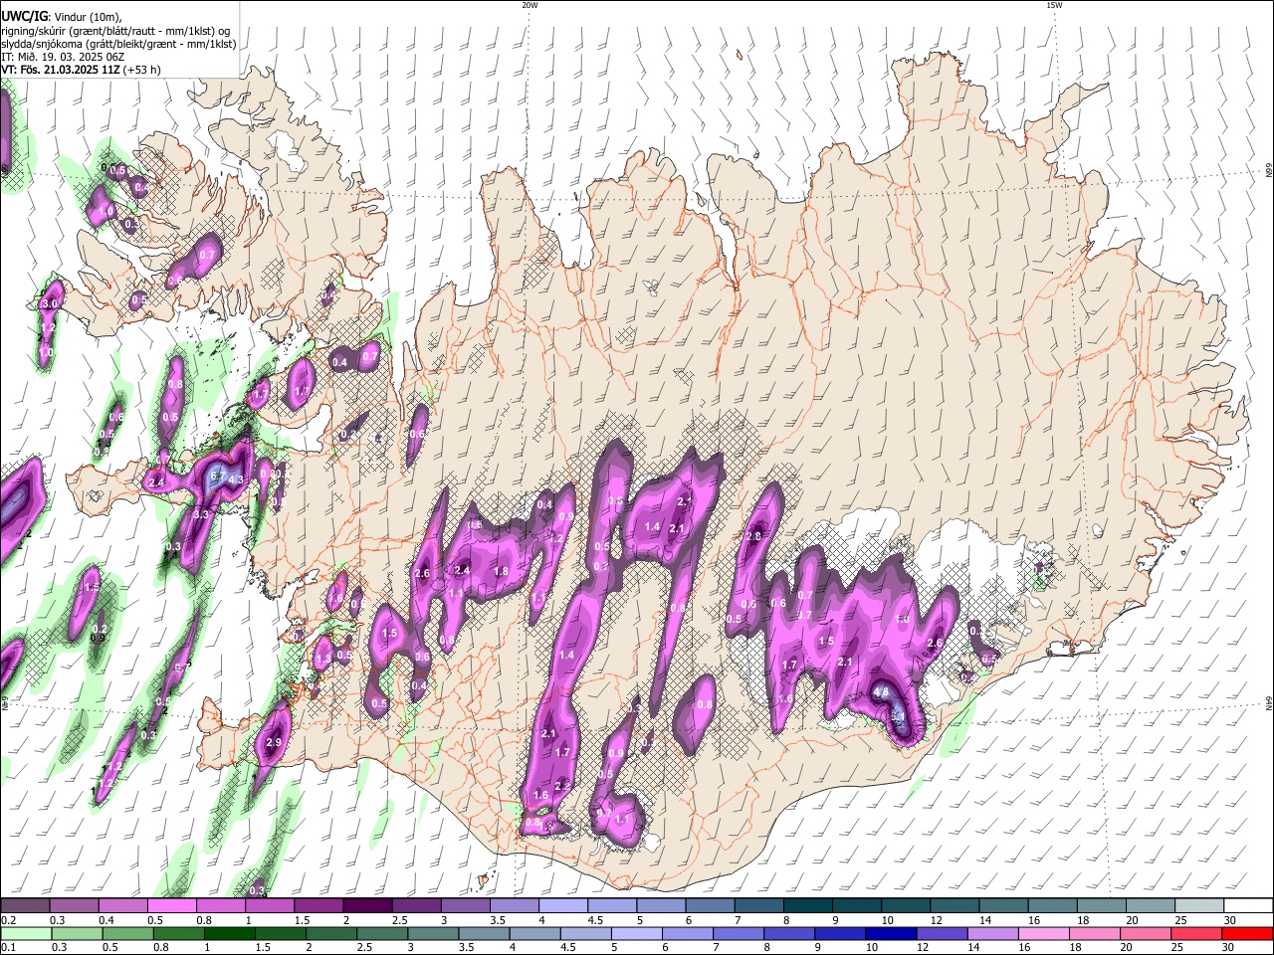This screenshot has height=955, width=1274.
Task: Click the dark teal snow swatch between 8 and 9
Action: coord(807,905)
